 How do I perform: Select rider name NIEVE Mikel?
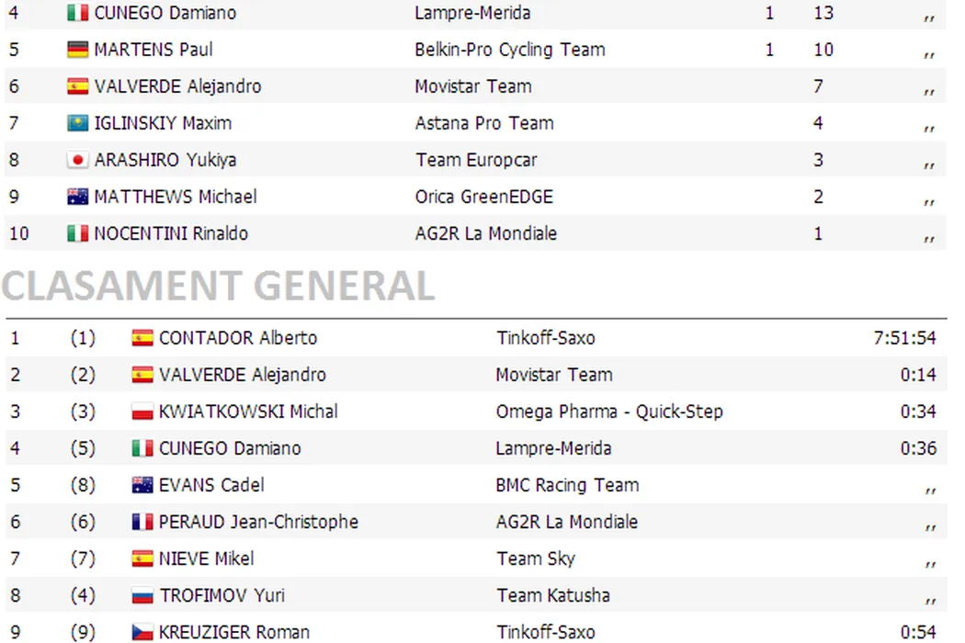[206, 558]
